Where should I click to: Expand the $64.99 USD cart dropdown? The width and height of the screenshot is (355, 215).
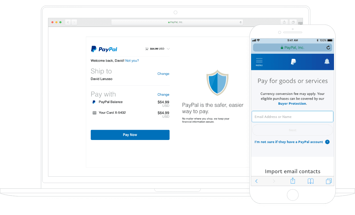tap(158, 49)
